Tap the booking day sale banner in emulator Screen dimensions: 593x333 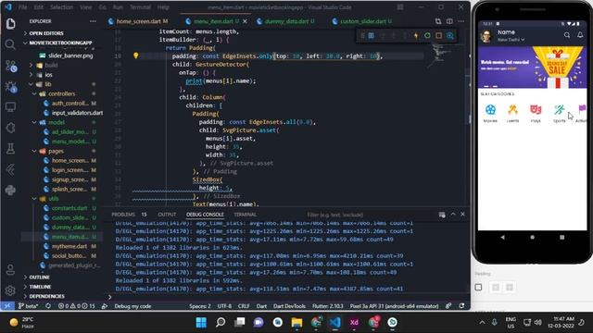coord(532,68)
